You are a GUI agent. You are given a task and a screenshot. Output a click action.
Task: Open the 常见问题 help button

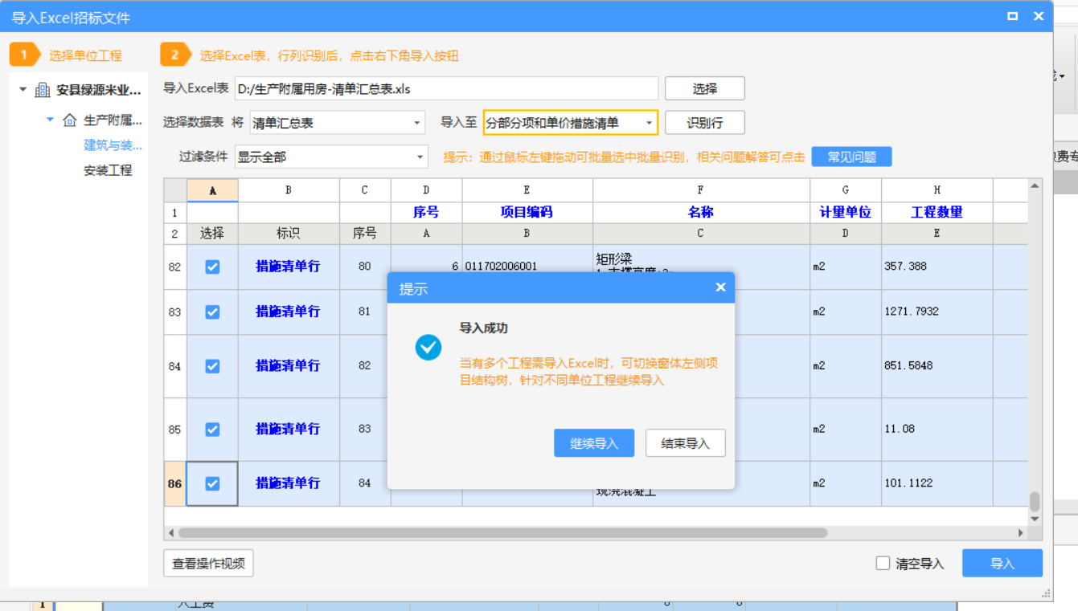point(851,157)
